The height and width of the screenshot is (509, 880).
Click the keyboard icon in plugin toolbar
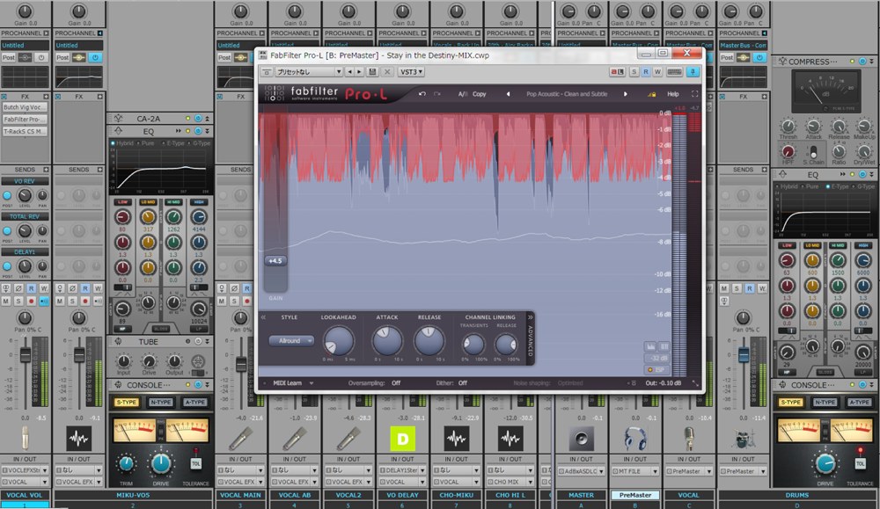675,72
